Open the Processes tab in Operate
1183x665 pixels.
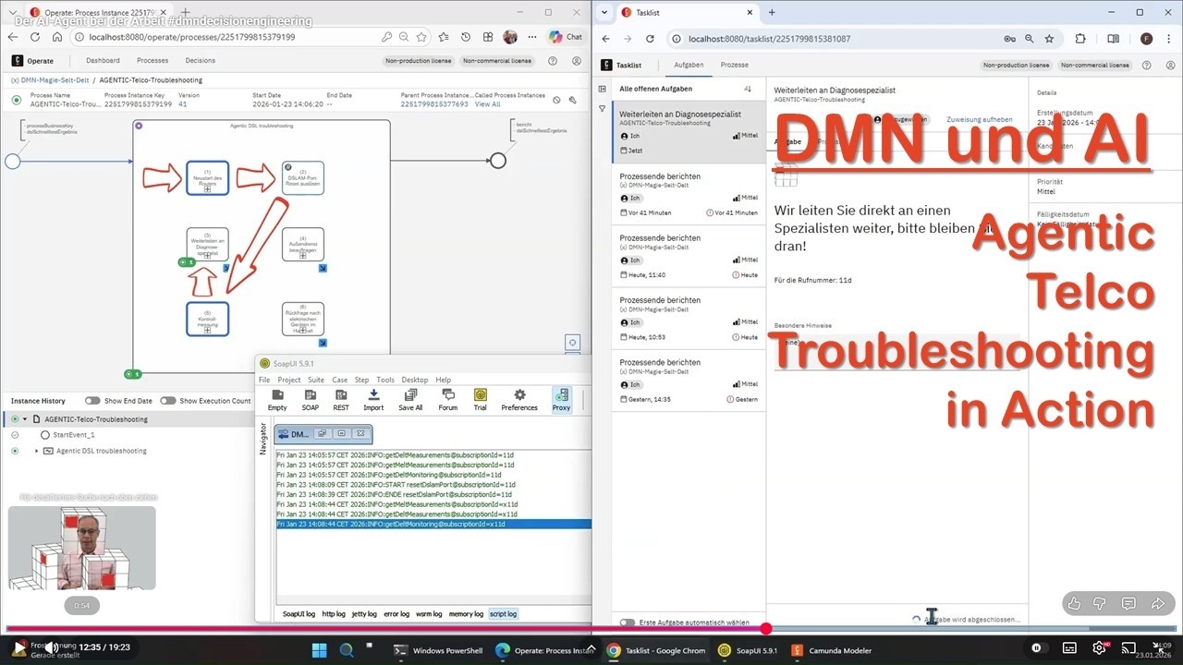click(x=152, y=61)
